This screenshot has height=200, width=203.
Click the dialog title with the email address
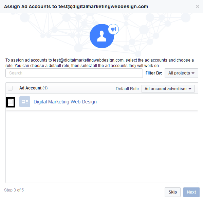tap(76, 6)
